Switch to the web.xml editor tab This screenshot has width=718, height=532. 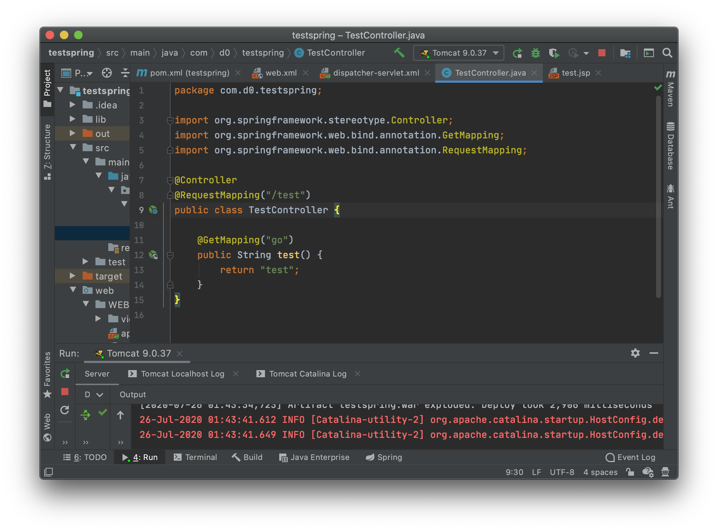coord(281,73)
